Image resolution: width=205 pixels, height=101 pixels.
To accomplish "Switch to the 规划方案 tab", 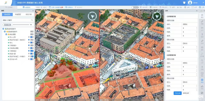I will pyautogui.click(x=28, y=15).
